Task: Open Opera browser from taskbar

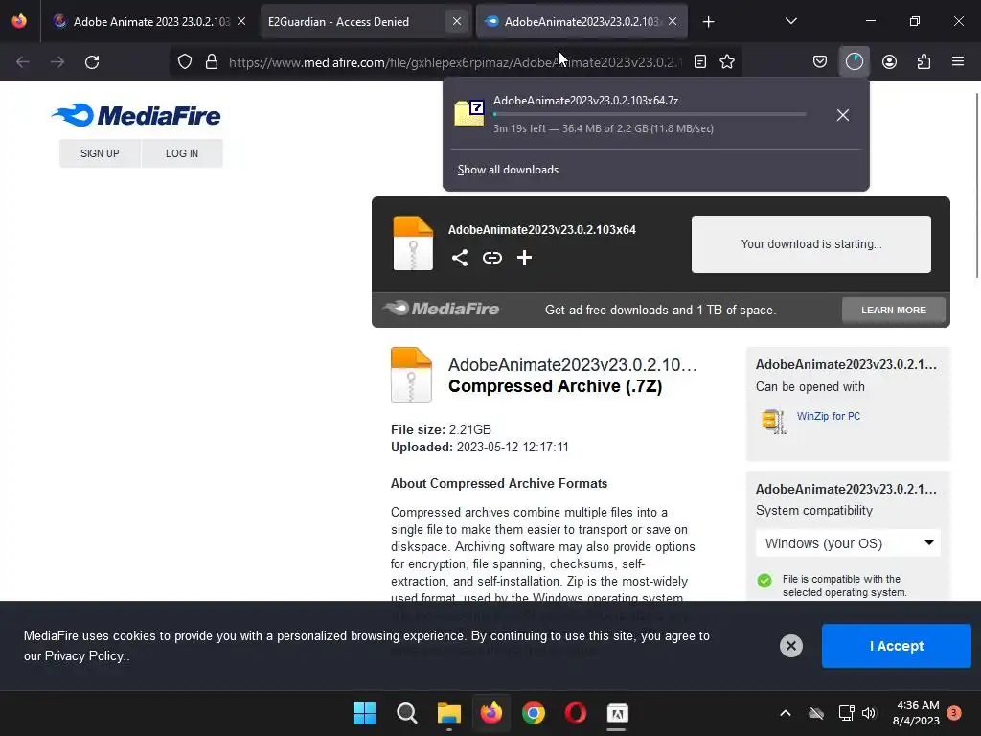Action: [x=576, y=713]
